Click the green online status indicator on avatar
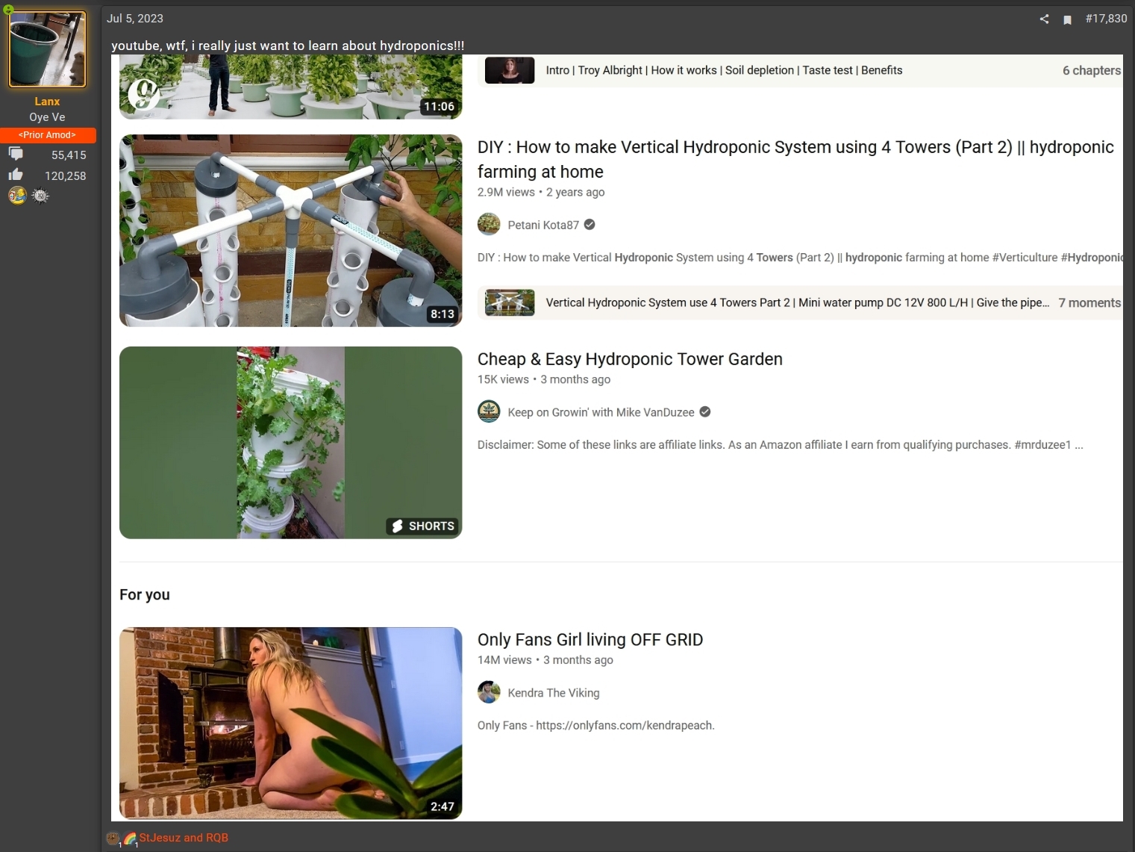The height and width of the screenshot is (852, 1135). tap(8, 10)
